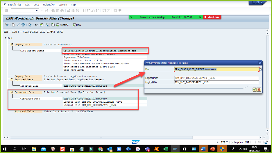Click the Logical Path input field
This screenshot has height=153, width=272.
(x=216, y=78)
